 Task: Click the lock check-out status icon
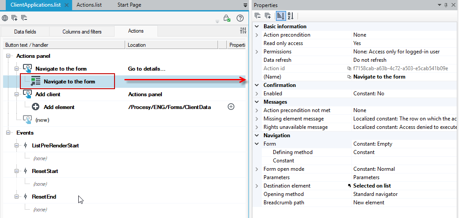(227, 18)
